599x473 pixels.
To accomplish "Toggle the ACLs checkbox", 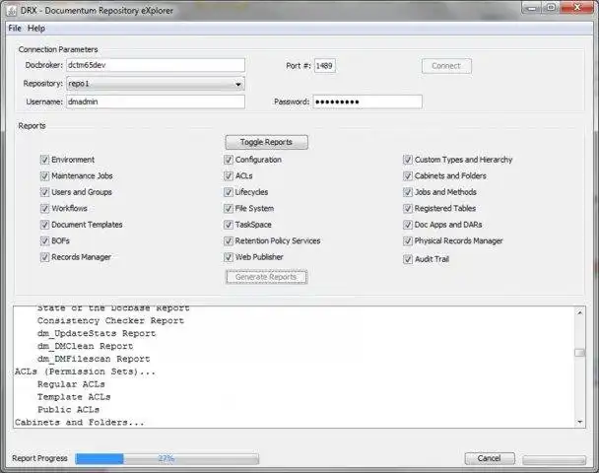I will (x=229, y=175).
